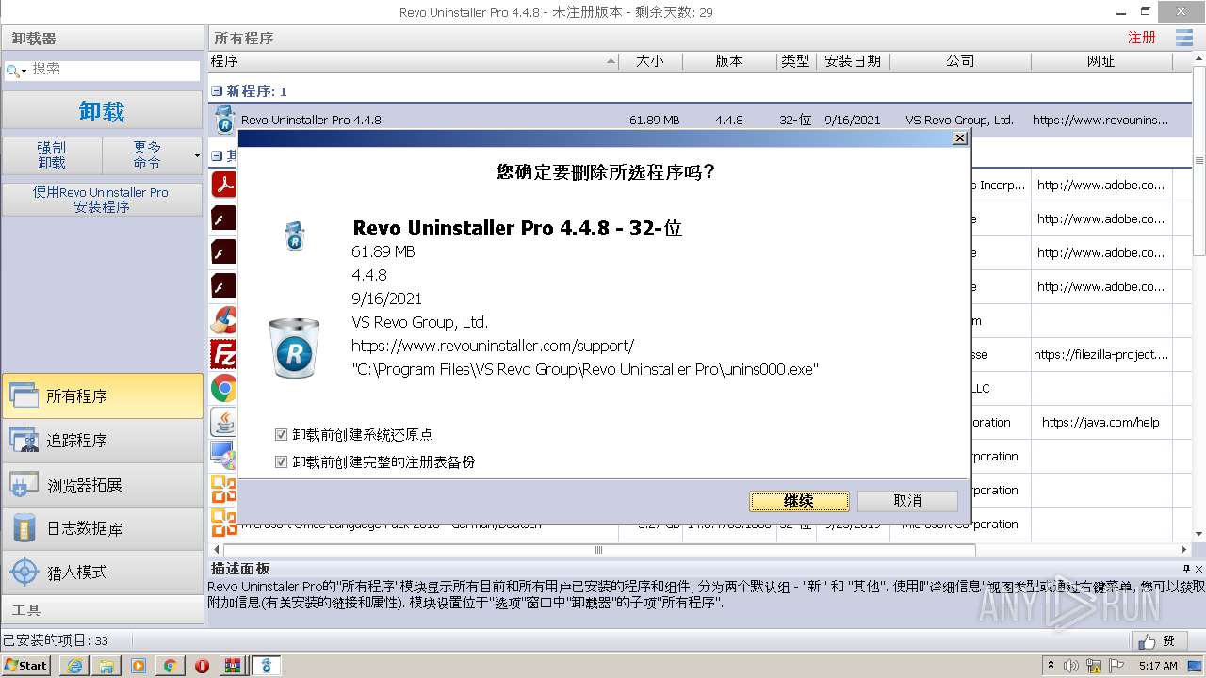Toggle 卸载前创建系统还原点 checkbox
Screen dimensions: 1206x678
pyautogui.click(x=281, y=435)
